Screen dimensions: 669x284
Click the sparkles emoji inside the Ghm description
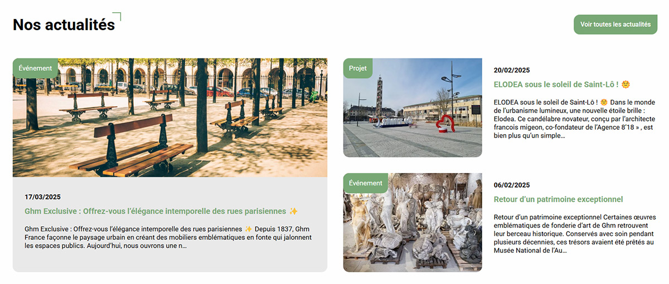tap(249, 229)
